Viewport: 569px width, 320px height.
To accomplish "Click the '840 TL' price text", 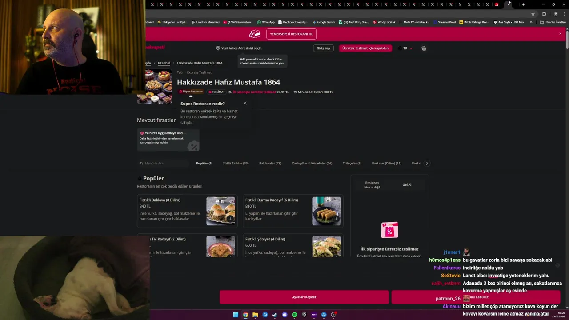I will pos(145,206).
